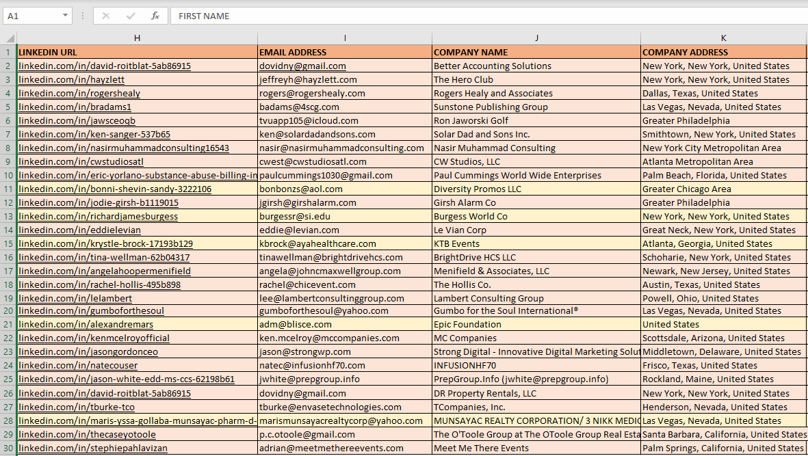
Task: Select the Meet Me There Events cell
Action: [x=536, y=448]
